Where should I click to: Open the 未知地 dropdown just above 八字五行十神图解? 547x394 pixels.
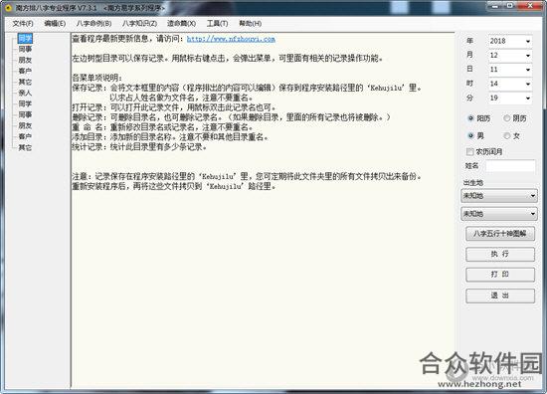pyautogui.click(x=499, y=214)
